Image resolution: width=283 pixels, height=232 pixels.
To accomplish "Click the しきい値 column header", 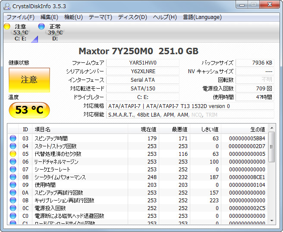I will point(206,129).
